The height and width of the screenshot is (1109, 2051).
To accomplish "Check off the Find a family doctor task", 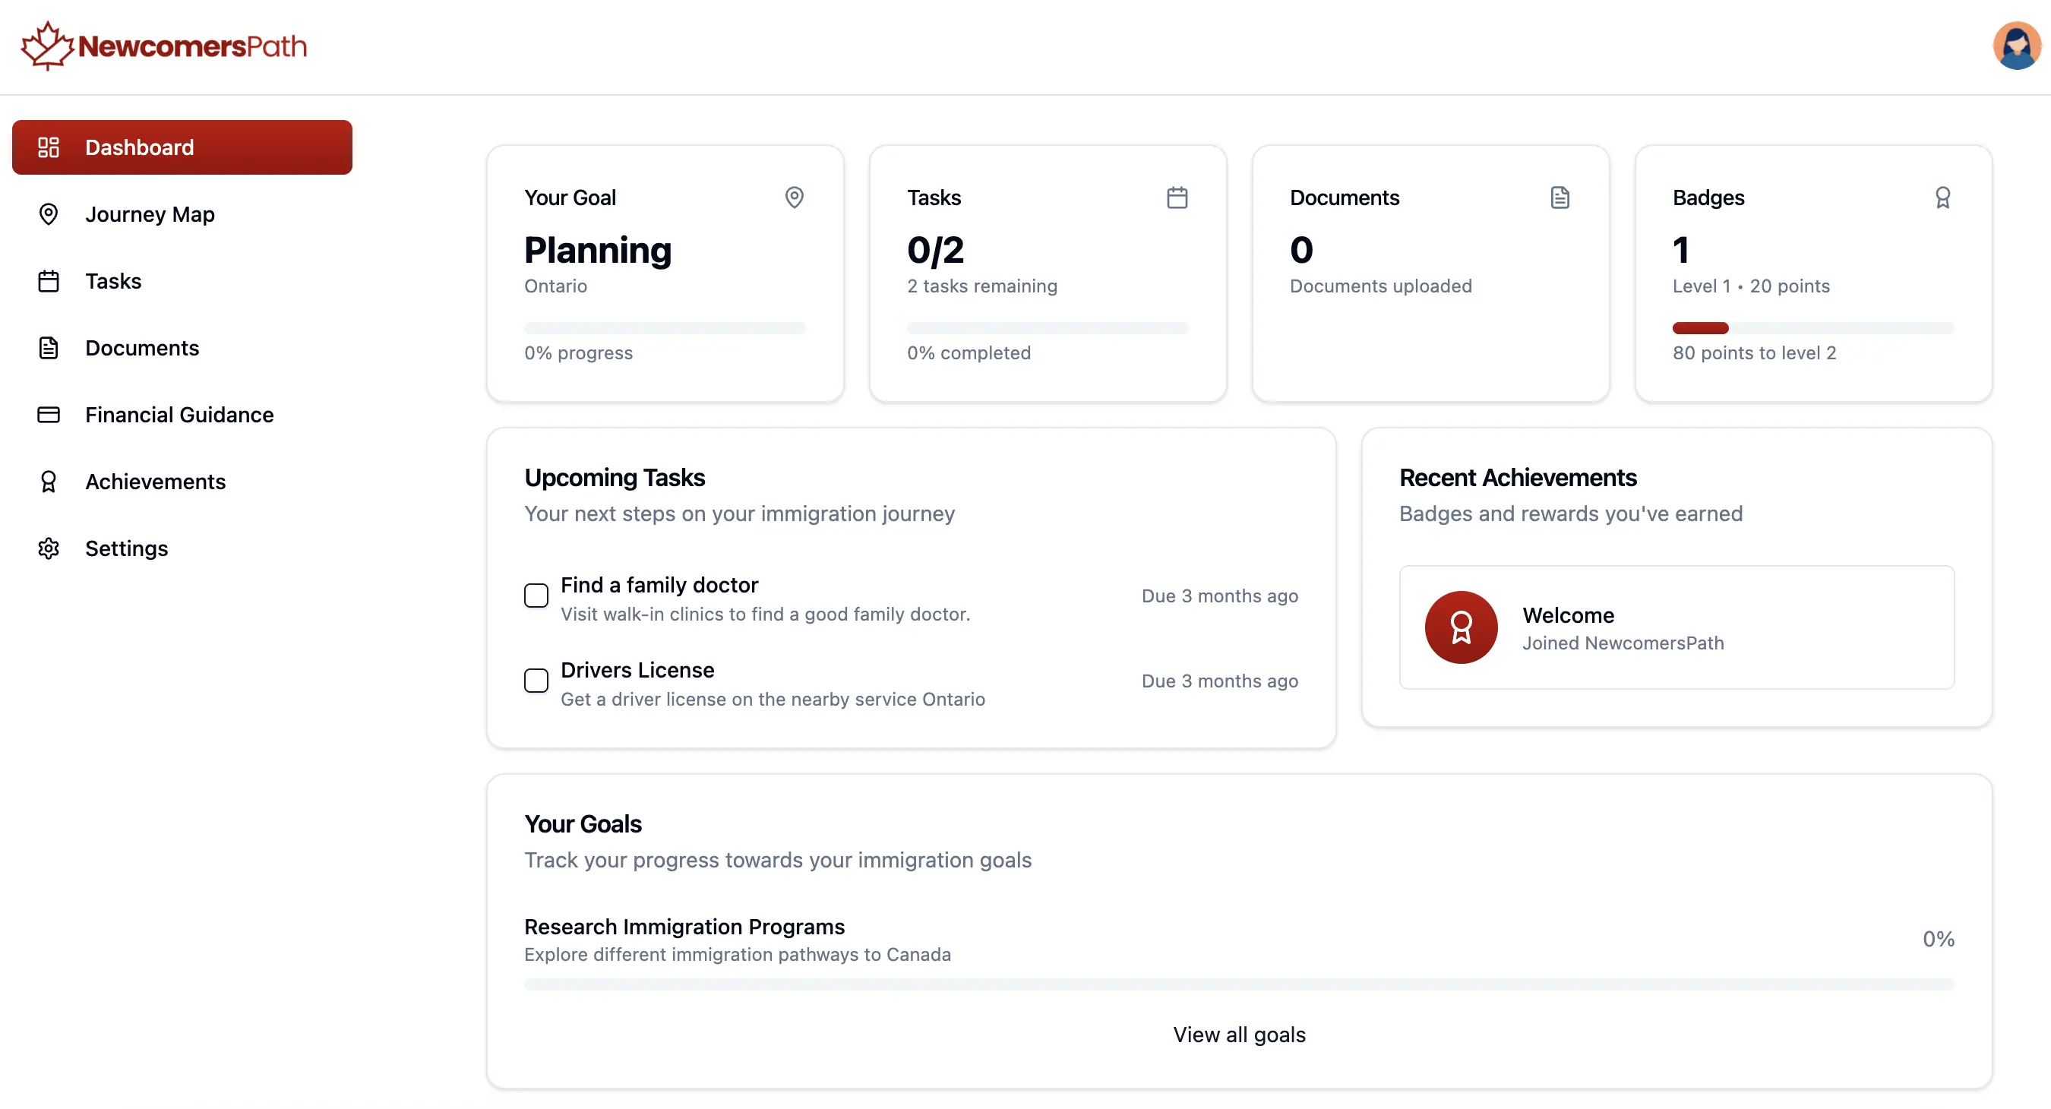I will click(x=536, y=596).
